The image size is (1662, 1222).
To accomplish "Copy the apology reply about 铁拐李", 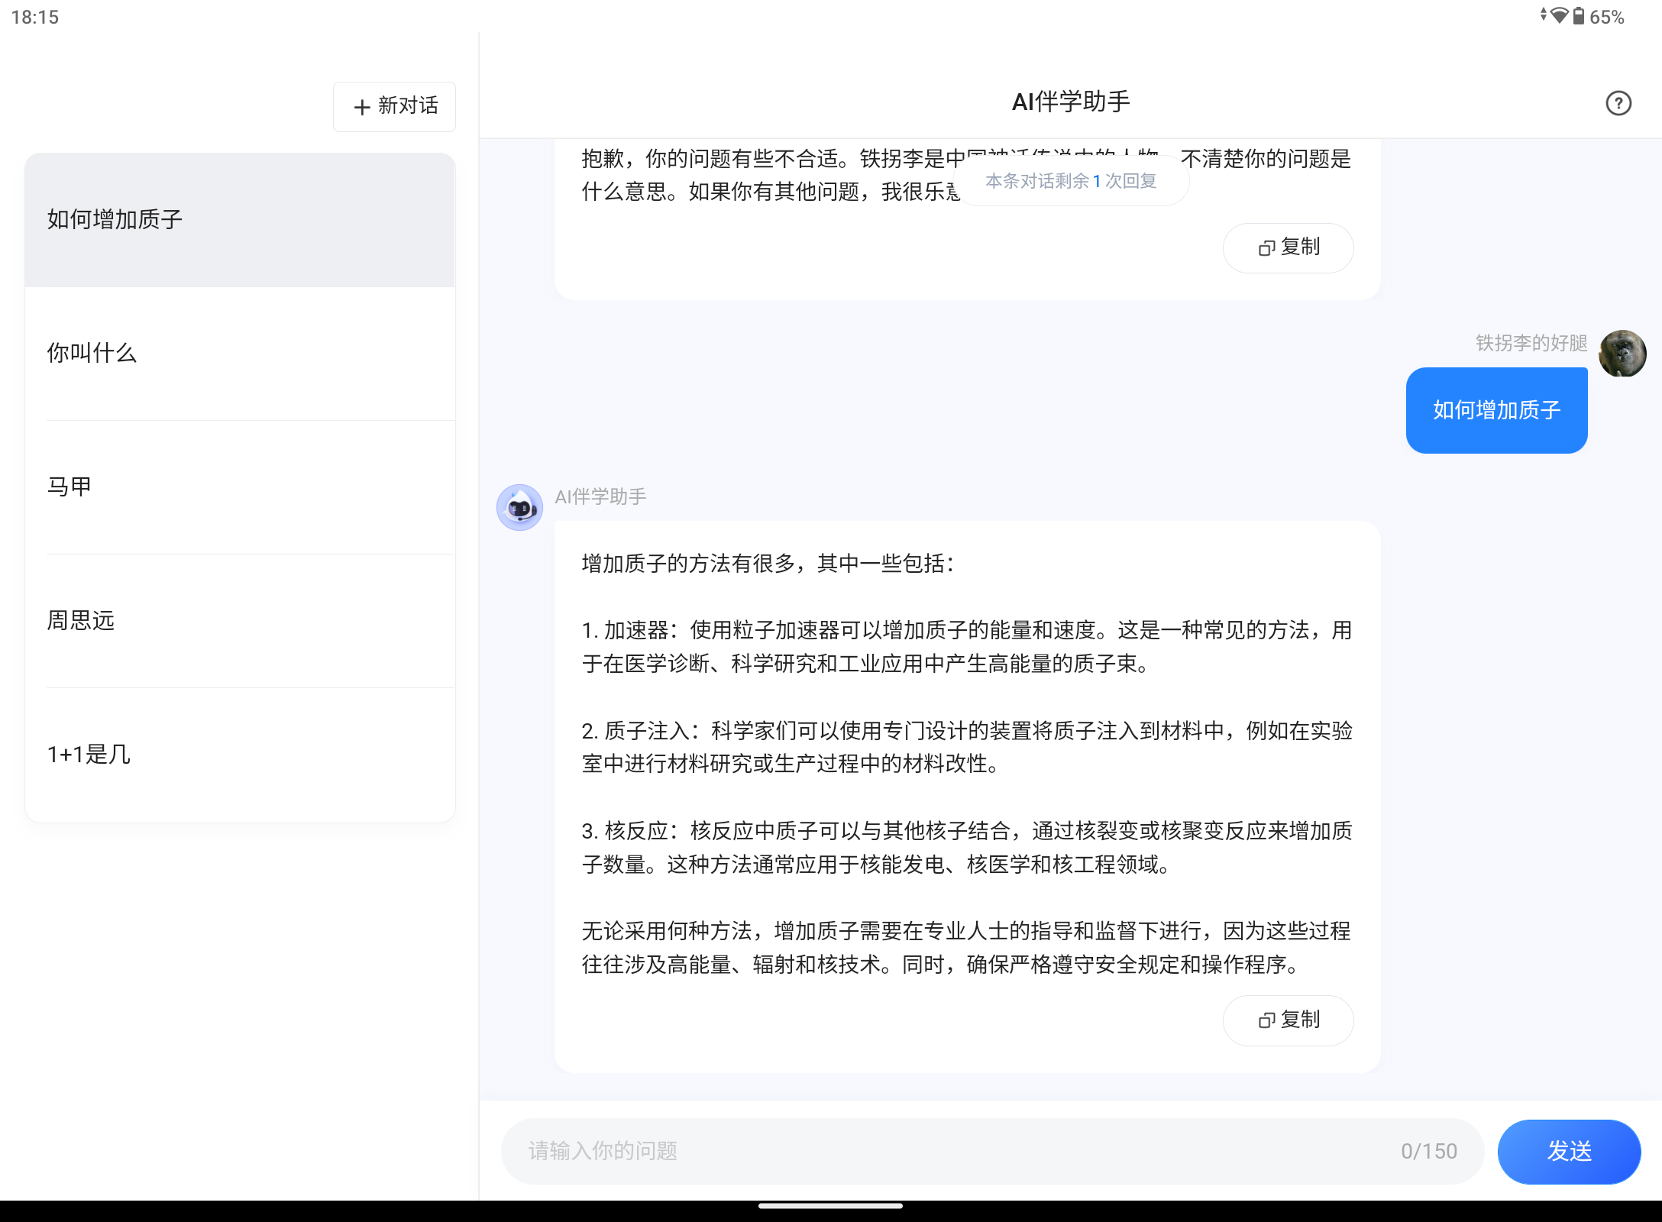I will click(x=1289, y=247).
